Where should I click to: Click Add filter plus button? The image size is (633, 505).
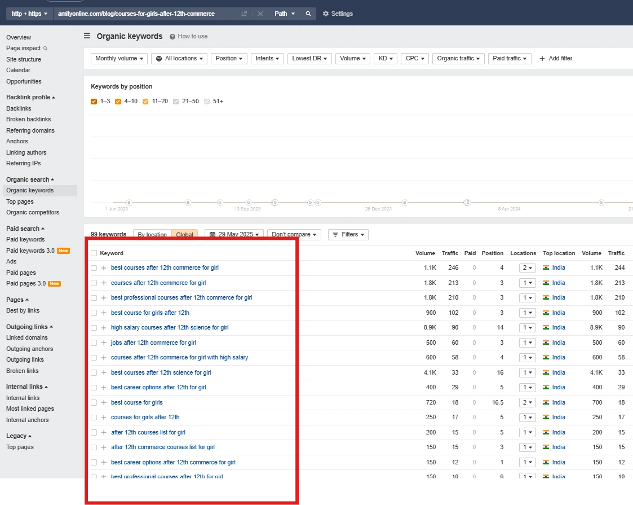542,58
